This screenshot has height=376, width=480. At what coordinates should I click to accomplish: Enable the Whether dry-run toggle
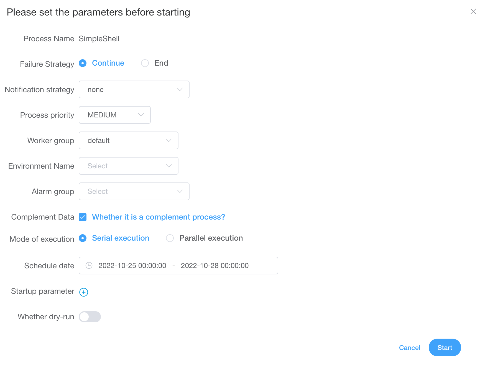point(90,316)
